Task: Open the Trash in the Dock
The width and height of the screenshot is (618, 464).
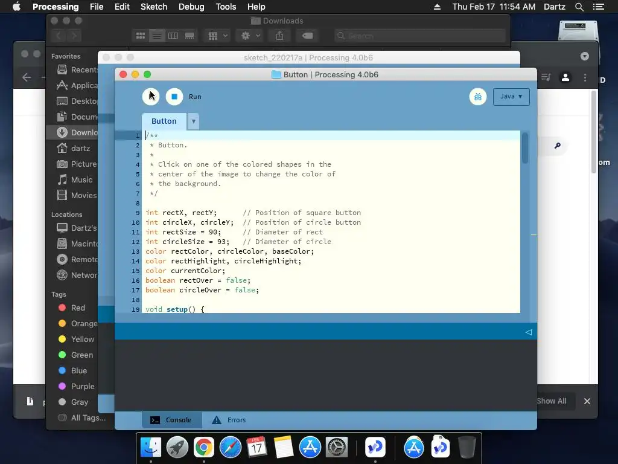Action: tap(467, 448)
